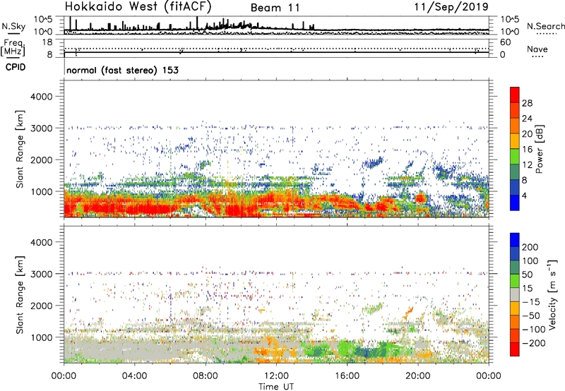Click the 'N.Sky' legend label
The width and height of the screenshot is (565, 391).
pyautogui.click(x=13, y=26)
